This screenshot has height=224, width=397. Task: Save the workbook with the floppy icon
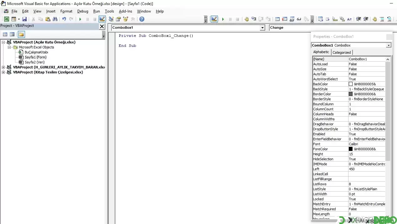coord(24,19)
